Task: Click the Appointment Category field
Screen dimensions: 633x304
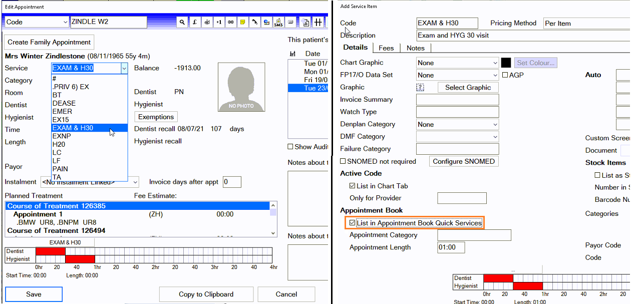Action: point(474,235)
